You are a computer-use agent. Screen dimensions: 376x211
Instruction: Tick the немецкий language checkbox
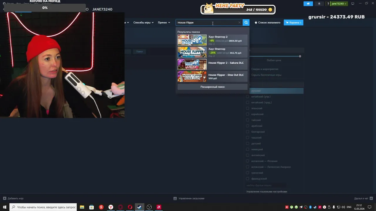click(248, 149)
